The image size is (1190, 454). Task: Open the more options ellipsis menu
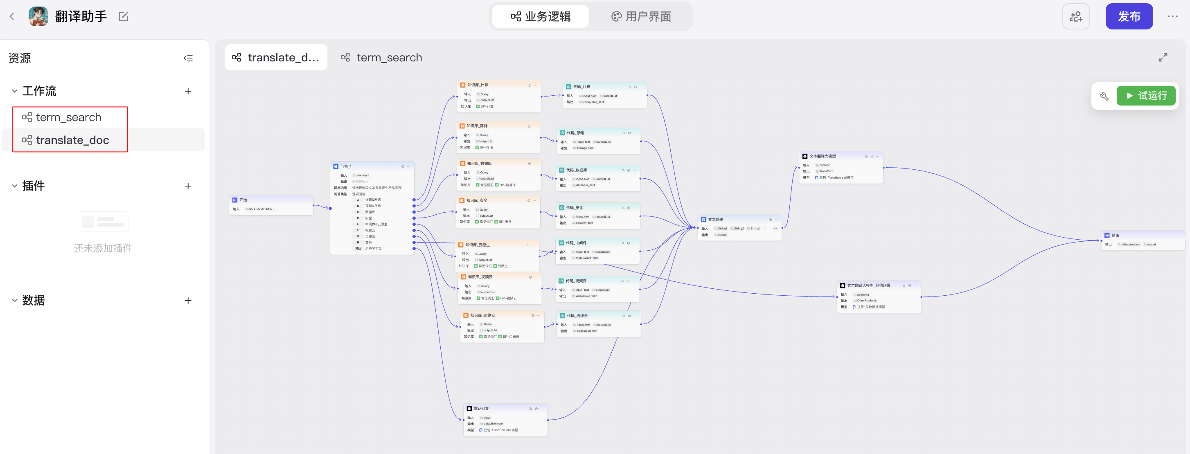tap(1172, 17)
